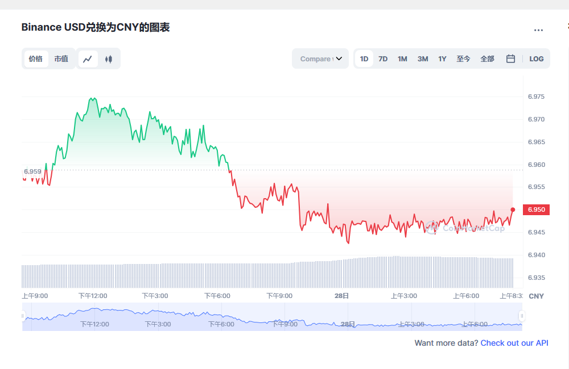Click the 6.959 opening price label
This screenshot has height=369, width=569.
(x=32, y=171)
